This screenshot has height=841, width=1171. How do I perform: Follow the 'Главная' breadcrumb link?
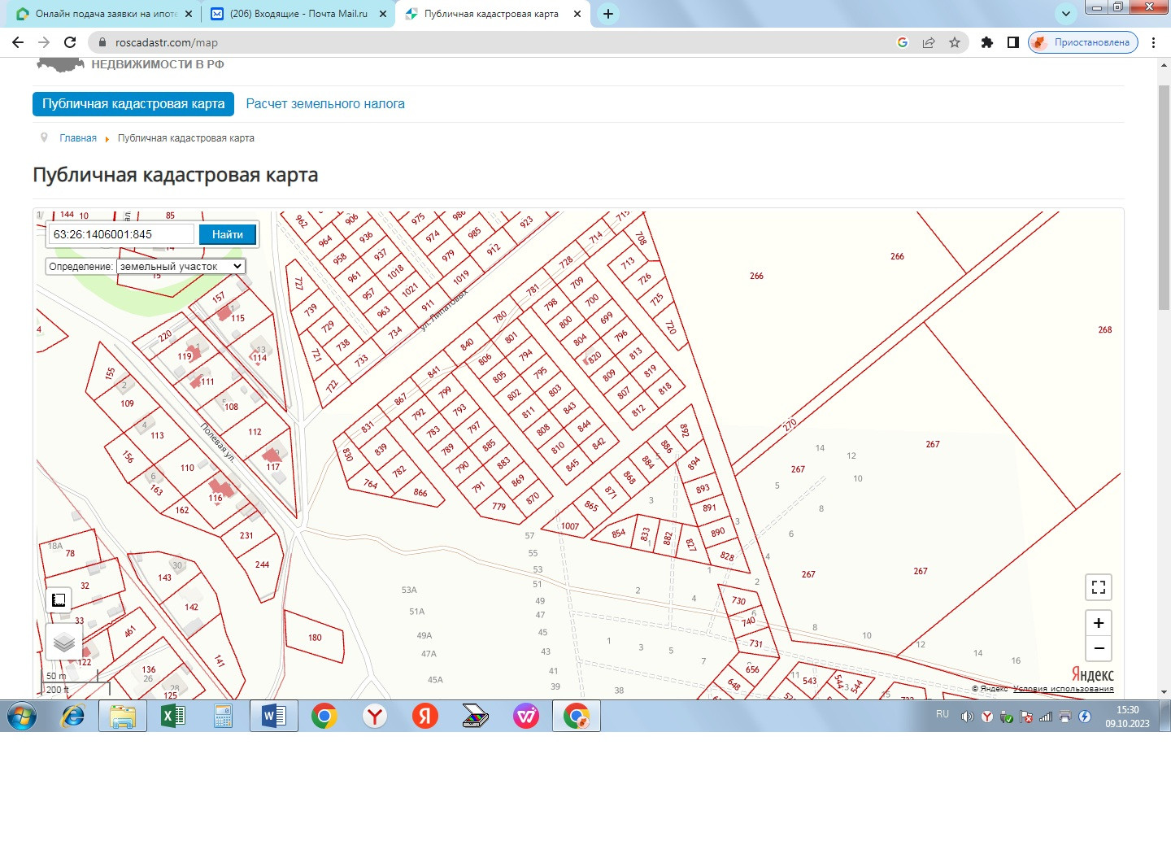point(78,138)
